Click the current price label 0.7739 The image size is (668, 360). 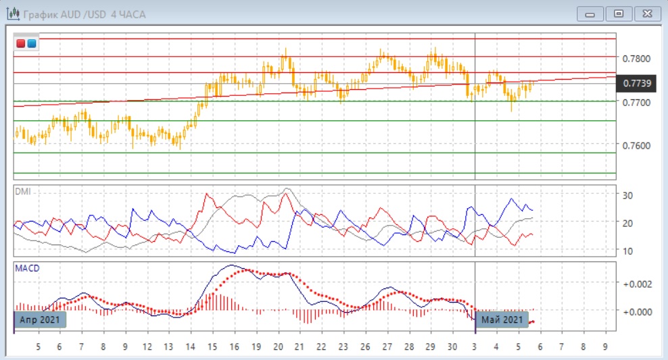635,83
